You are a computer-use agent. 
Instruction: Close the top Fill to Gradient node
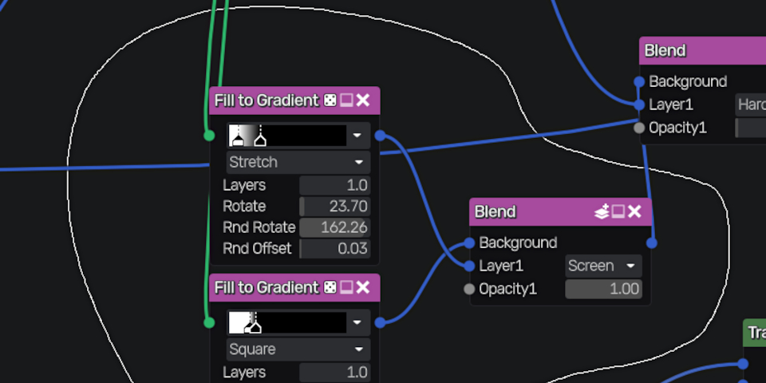coord(363,101)
